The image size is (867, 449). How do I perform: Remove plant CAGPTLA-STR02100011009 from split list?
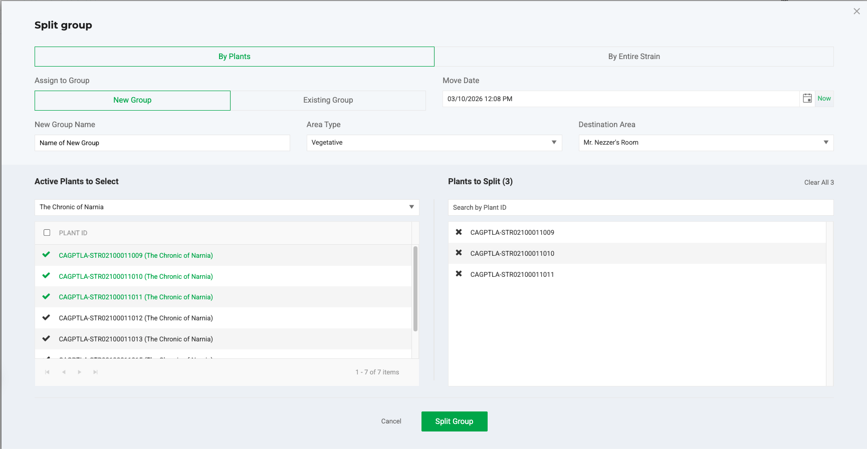pos(459,232)
